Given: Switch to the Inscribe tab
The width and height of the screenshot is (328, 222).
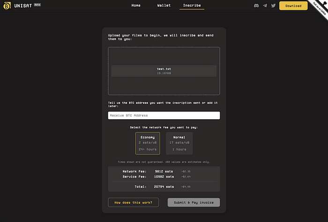Looking at the screenshot, I should point(192,6).
